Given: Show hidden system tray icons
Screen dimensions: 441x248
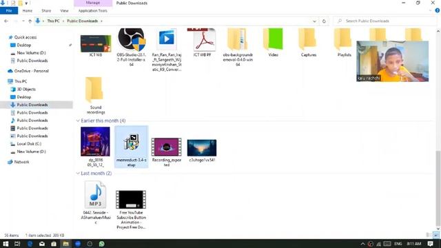Looking at the screenshot, I should 362,244.
